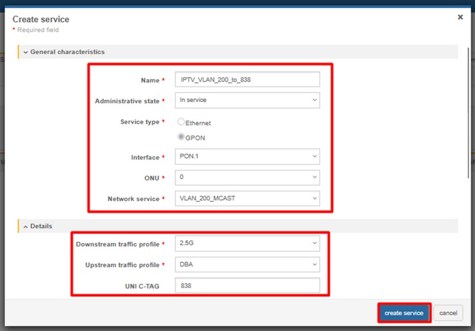This screenshot has height=331, width=475.
Task: Open the Downstream traffic profile dropdown
Action: click(x=246, y=244)
